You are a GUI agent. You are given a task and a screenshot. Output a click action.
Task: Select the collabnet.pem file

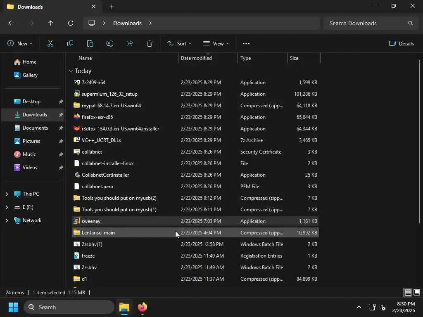(97, 186)
